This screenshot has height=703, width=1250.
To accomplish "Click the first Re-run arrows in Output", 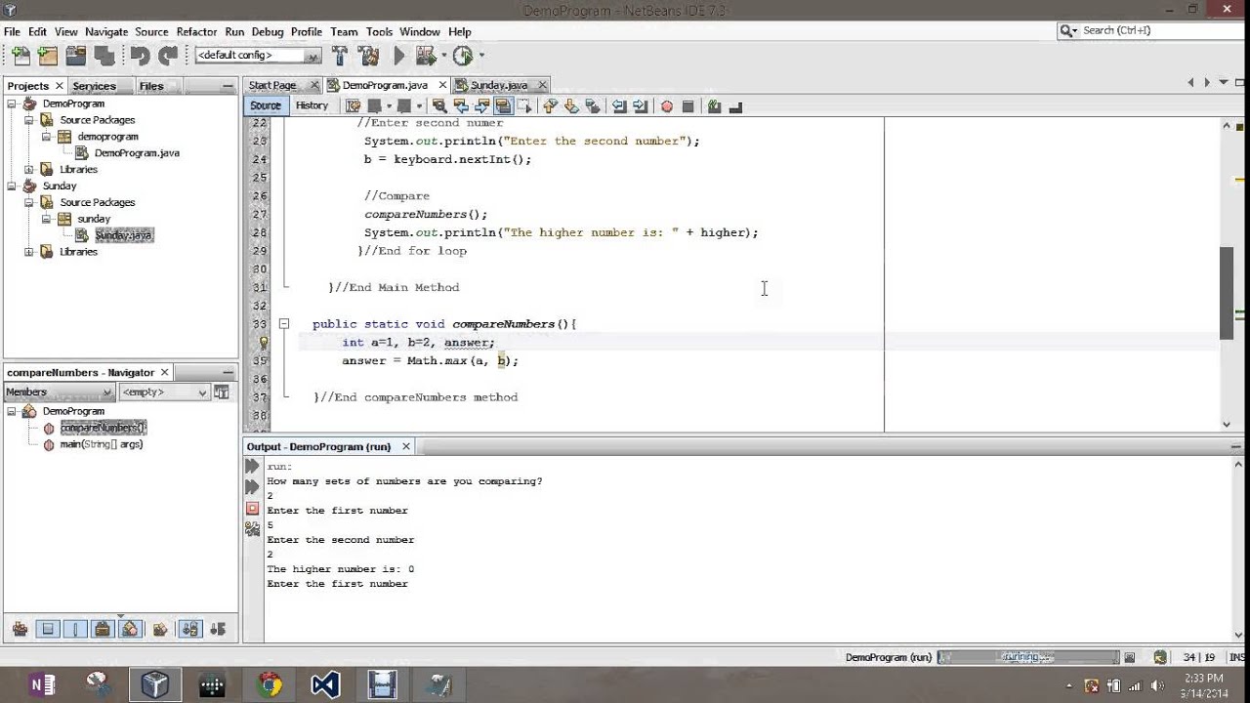I will (x=253, y=466).
